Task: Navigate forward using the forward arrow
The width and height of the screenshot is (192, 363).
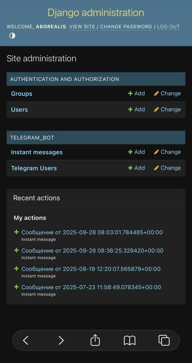Action: click(x=60, y=340)
